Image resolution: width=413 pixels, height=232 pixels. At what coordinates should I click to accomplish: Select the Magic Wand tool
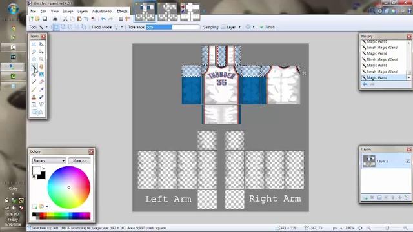click(34, 67)
